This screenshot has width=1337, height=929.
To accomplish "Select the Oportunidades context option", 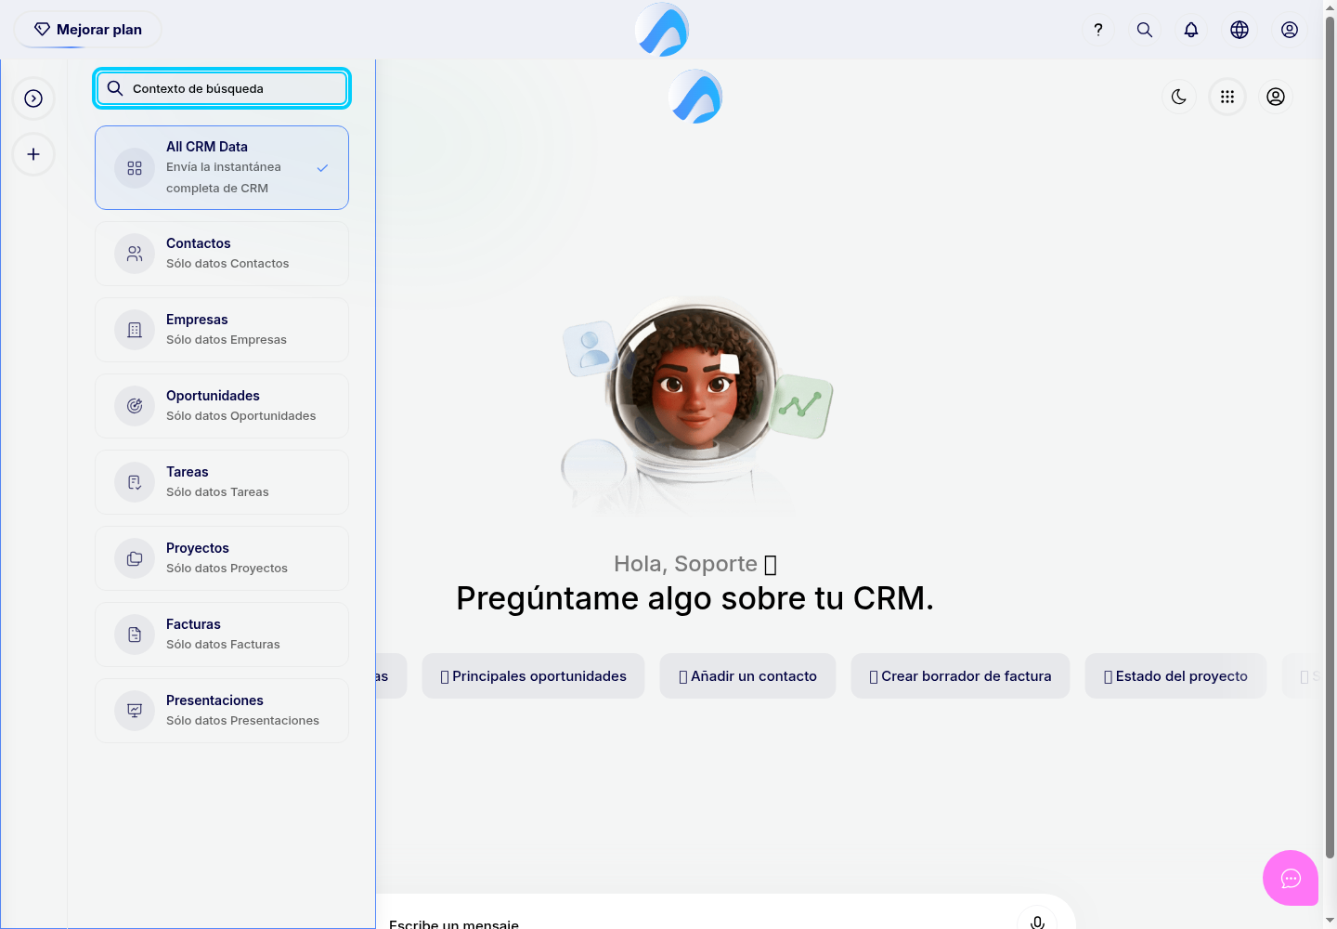I will 222,406.
